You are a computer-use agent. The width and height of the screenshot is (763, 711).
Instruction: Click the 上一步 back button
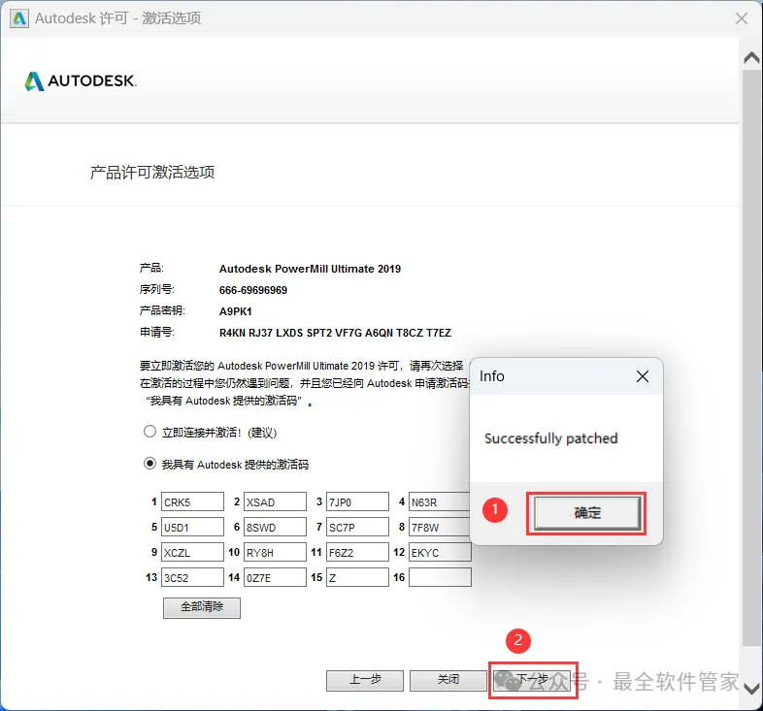coord(365,680)
